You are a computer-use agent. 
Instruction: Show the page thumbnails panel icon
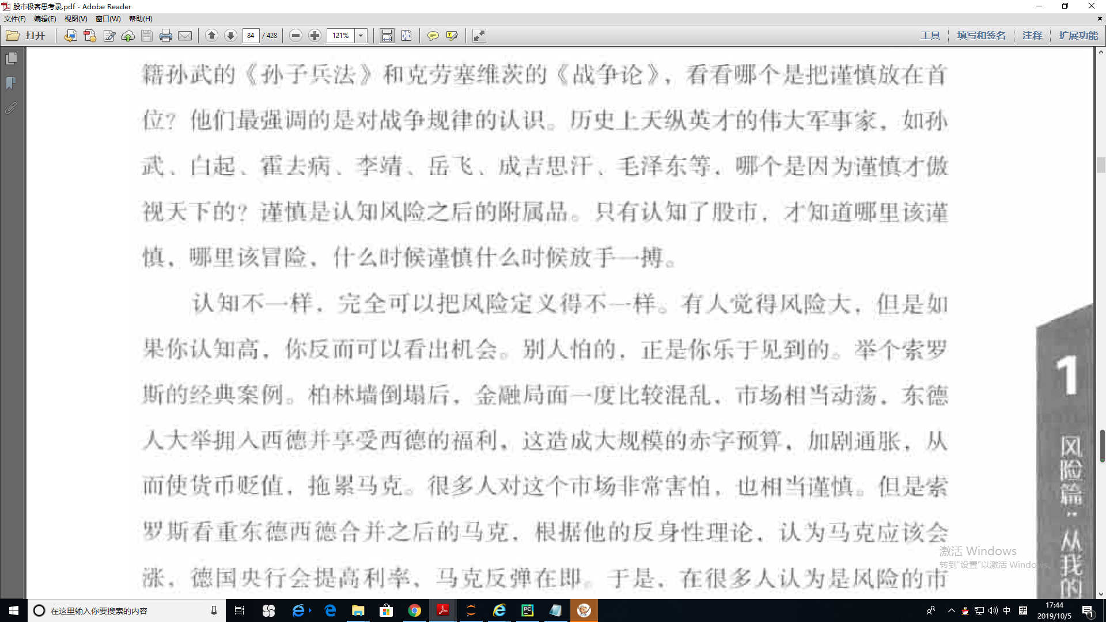coord(11,59)
